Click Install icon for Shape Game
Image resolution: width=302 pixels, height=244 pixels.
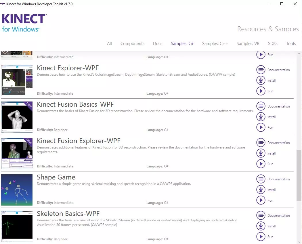[261, 190]
